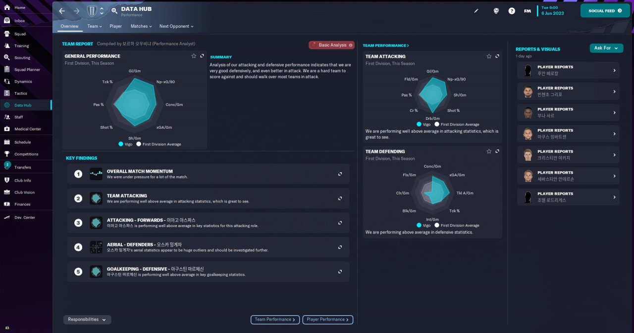Open the Matches dropdown tab
Image resolution: width=634 pixels, height=333 pixels.
(141, 26)
